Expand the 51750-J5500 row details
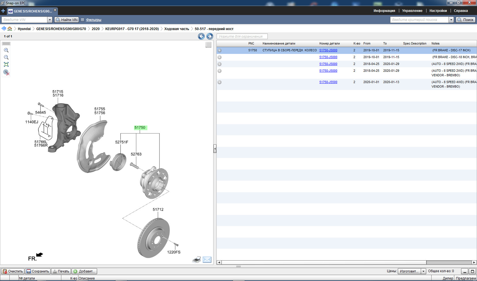This screenshot has height=281, width=477. point(220,82)
